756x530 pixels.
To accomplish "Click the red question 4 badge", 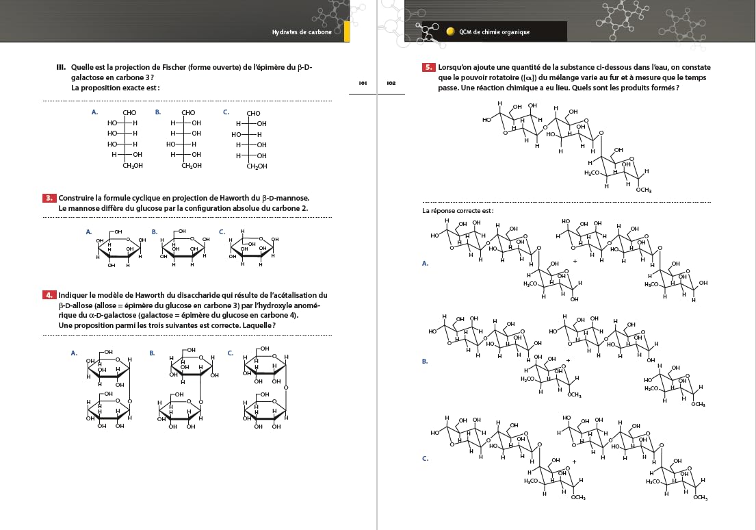I will (x=49, y=295).
